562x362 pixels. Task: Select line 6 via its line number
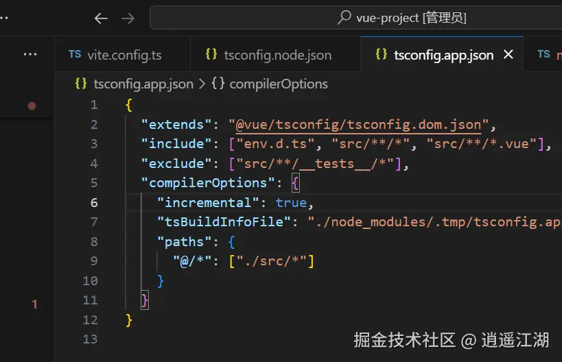coord(93,203)
